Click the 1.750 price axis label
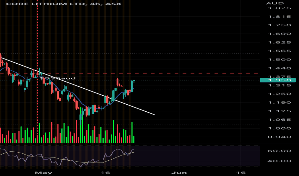299x176 pixels. click(279, 25)
